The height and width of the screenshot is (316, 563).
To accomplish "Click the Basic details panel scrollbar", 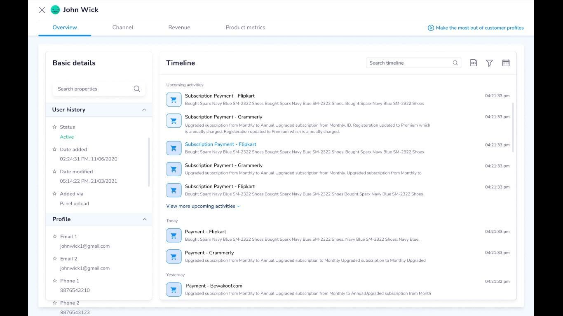I will tap(149, 162).
